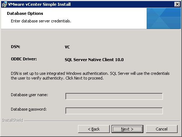Click SQL Server Native Client 10.0 text
Viewport: 182px width, 137px height.
(94, 60)
